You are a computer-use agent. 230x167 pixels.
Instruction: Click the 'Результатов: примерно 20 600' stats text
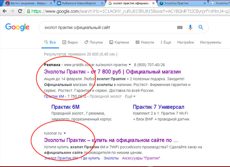pyautogui.click(x=81, y=54)
